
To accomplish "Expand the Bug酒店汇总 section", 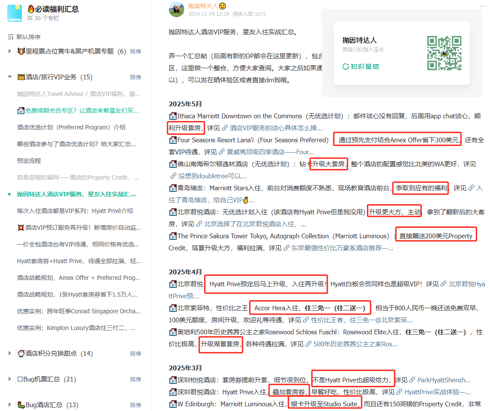I will point(10,405).
